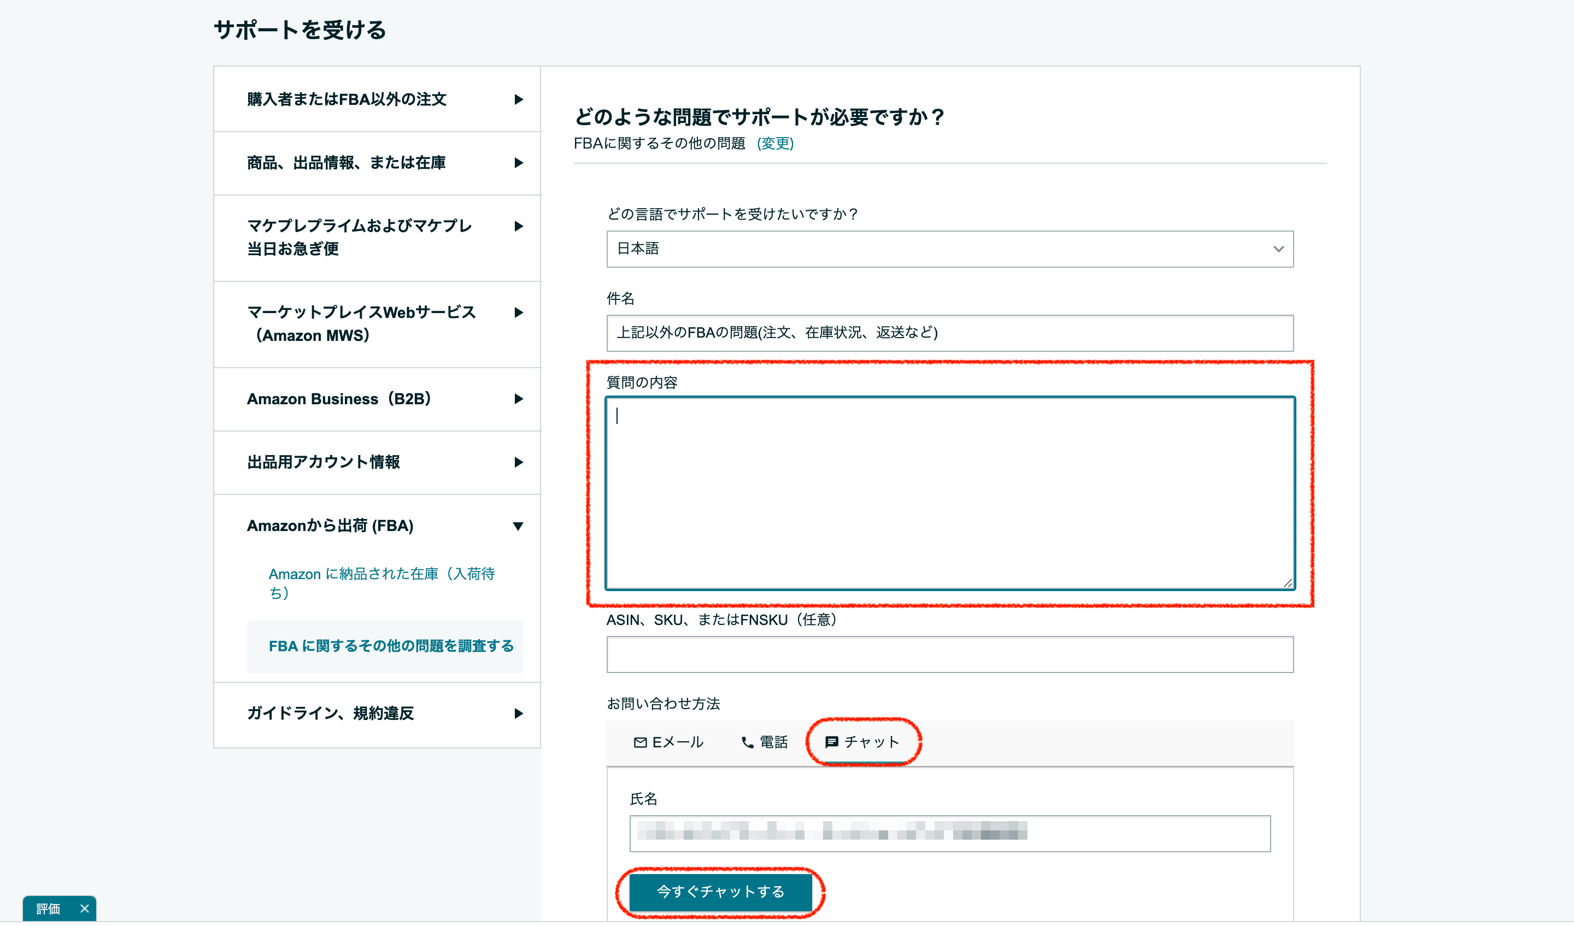Screen dimensions: 1574x926
Task: Expand 商品、出品情報、または在庫 section arrow
Action: coord(519,163)
